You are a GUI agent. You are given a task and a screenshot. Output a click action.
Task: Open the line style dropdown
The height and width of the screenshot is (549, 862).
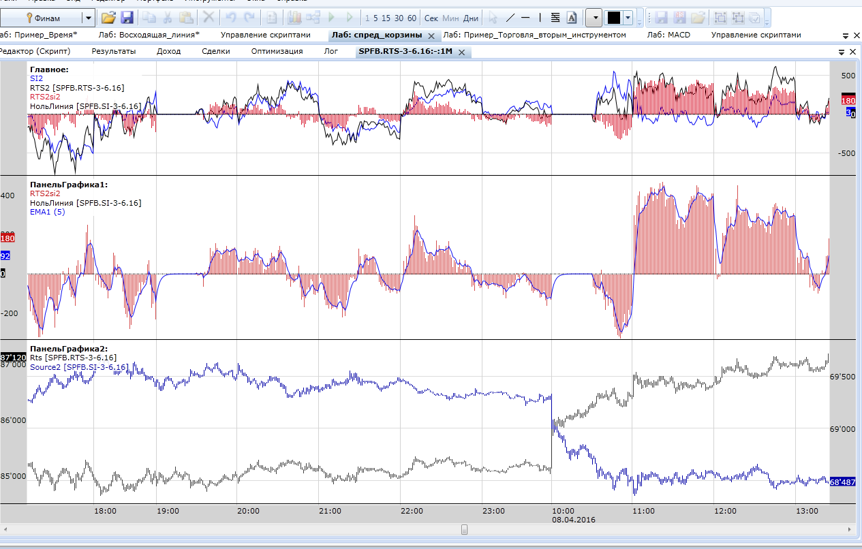tap(594, 18)
